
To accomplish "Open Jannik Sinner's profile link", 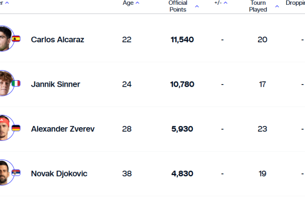I will 56,85.
